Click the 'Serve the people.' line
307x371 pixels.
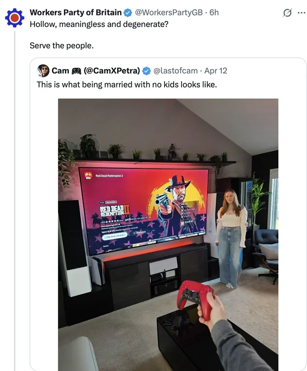[x=61, y=45]
